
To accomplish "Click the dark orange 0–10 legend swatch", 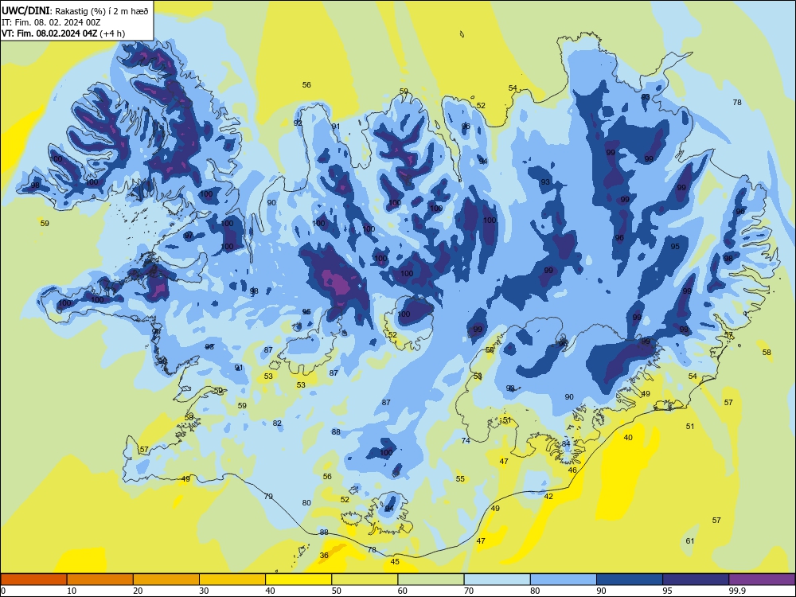I will pyautogui.click(x=33, y=579).
